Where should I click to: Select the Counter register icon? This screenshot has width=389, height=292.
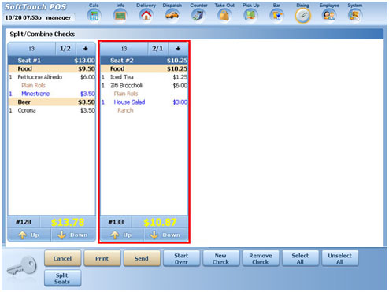(x=198, y=16)
